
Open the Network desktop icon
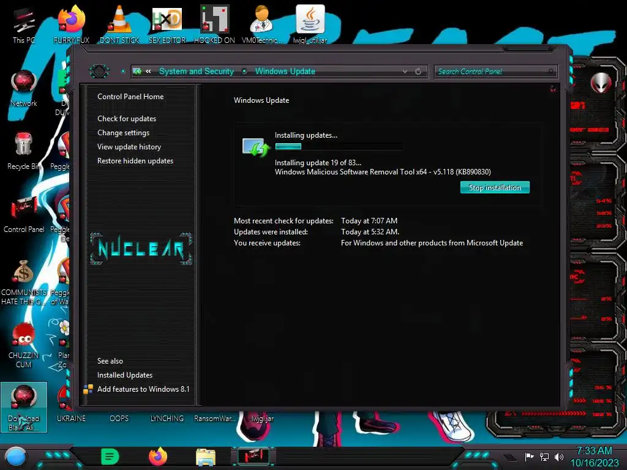24,88
